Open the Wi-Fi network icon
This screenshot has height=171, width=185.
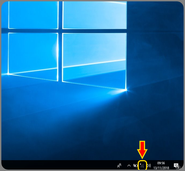142,166
